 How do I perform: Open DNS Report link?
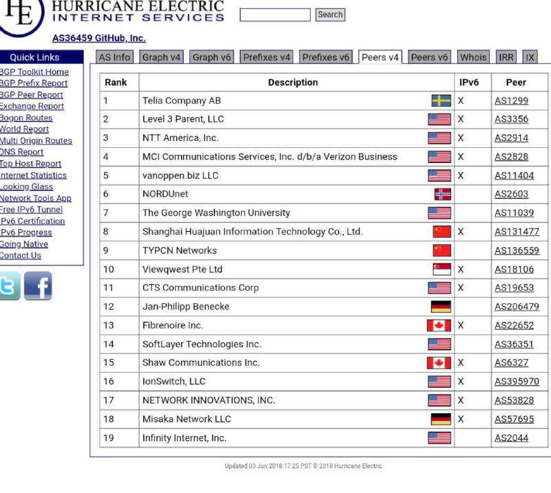click(x=21, y=152)
